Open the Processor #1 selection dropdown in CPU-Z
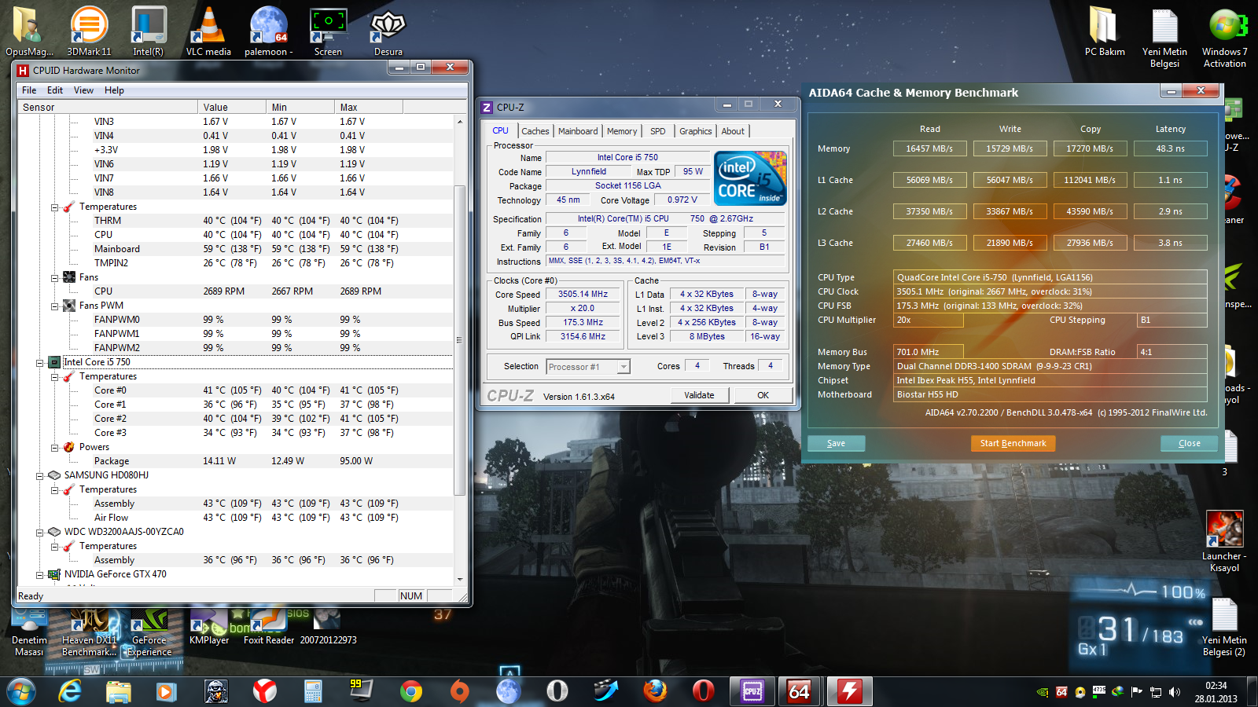 coord(588,367)
